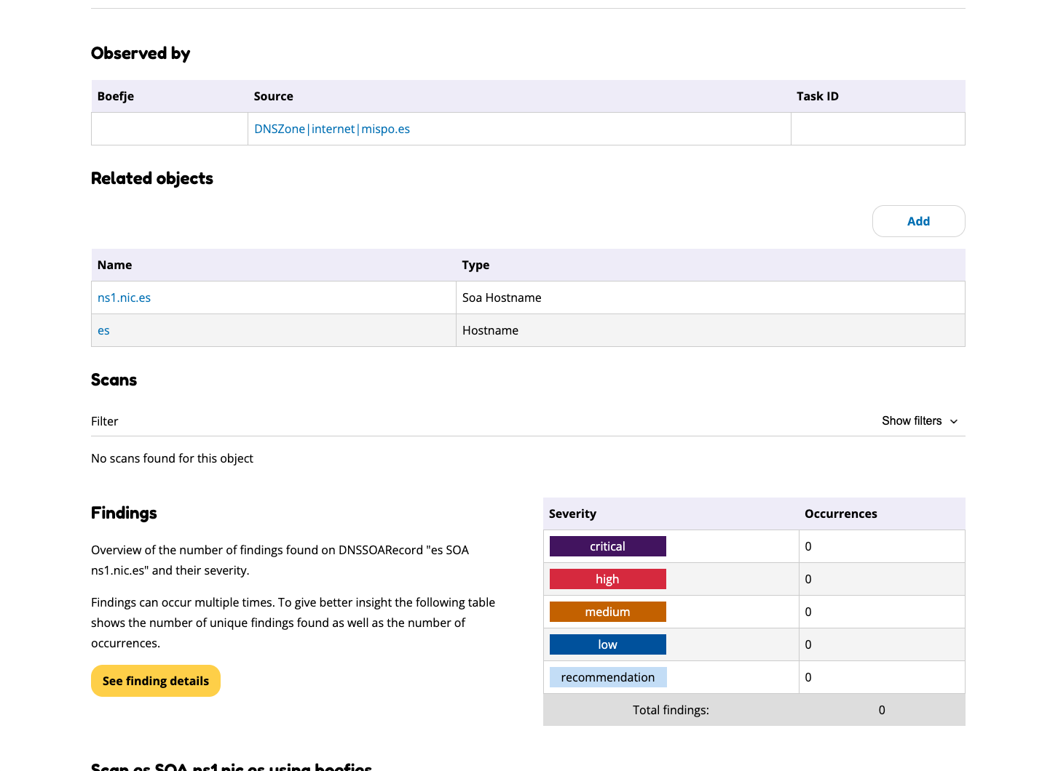Click the Related objects heading

coord(151,178)
